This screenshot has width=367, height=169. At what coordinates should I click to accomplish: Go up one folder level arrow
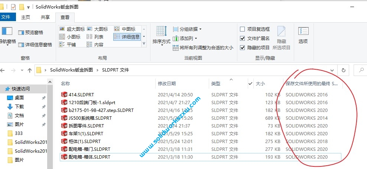tap(29, 70)
